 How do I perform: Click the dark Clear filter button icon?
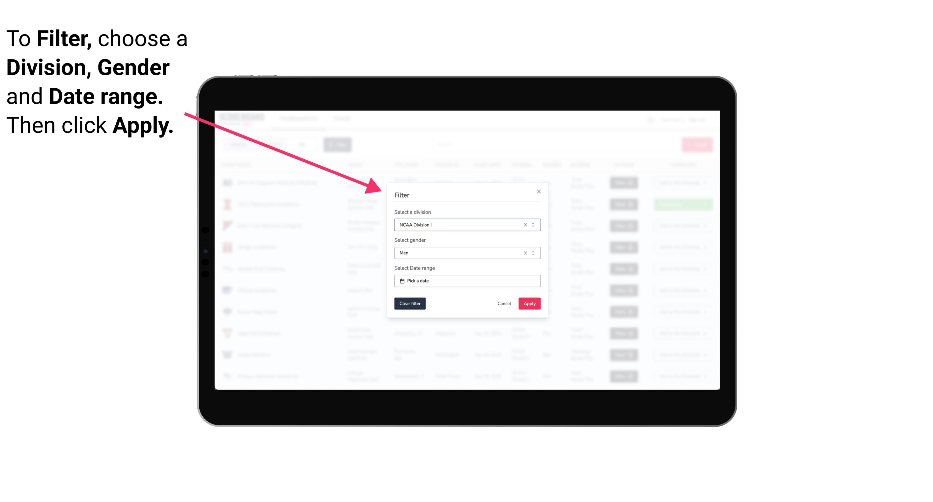(410, 304)
